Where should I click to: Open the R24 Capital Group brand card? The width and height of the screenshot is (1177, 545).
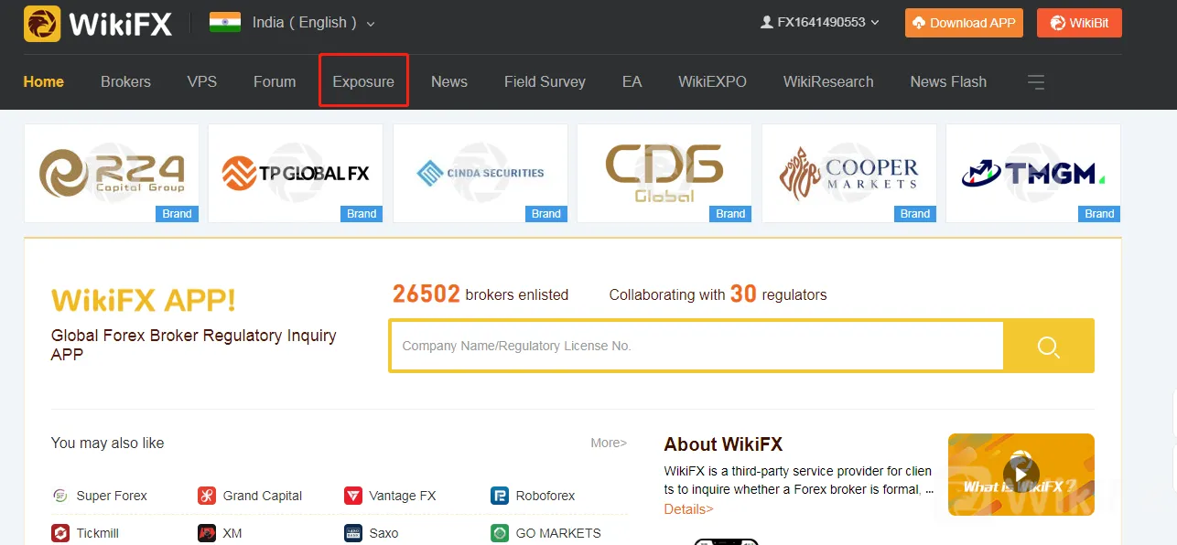[x=112, y=173]
